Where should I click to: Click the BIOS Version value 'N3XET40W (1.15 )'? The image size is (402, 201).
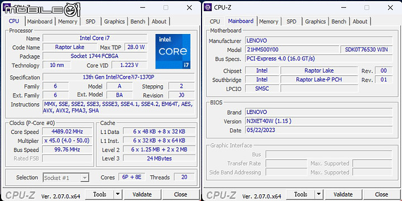click(x=319, y=121)
